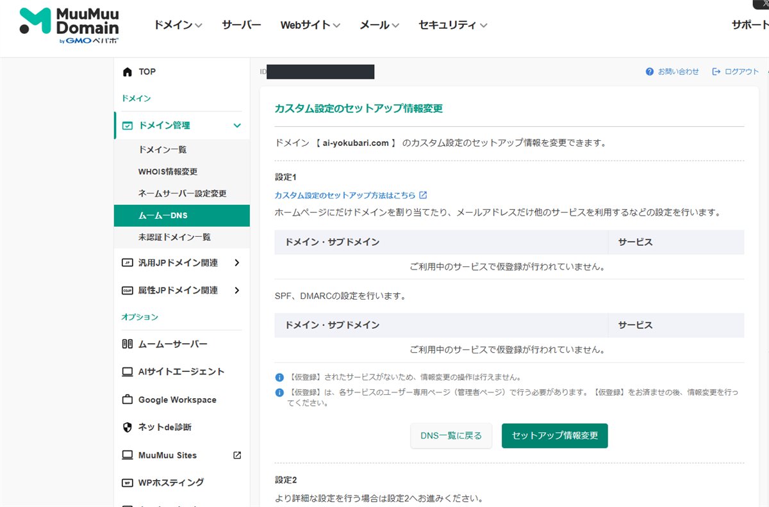Screen dimensions: 769x507
Task: Click the お問い合わせ question mark icon
Action: pyautogui.click(x=650, y=72)
